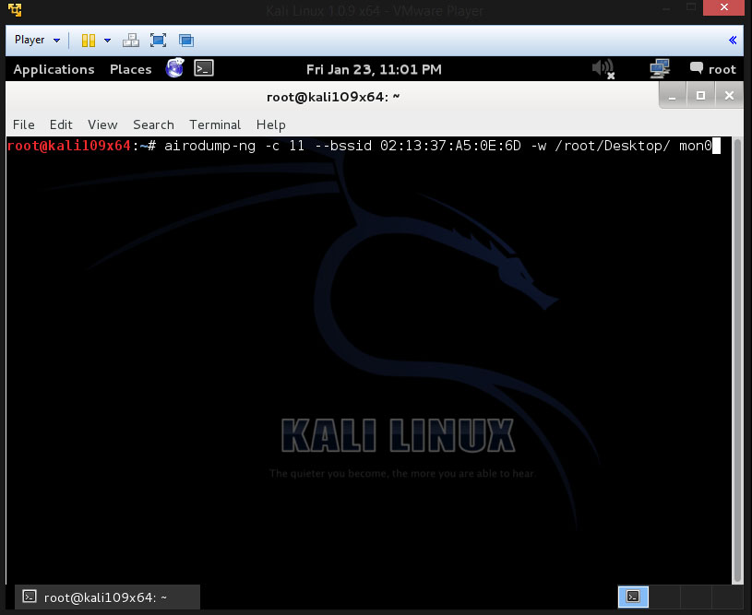752x615 pixels.
Task: Close the terminal window
Action: click(729, 95)
